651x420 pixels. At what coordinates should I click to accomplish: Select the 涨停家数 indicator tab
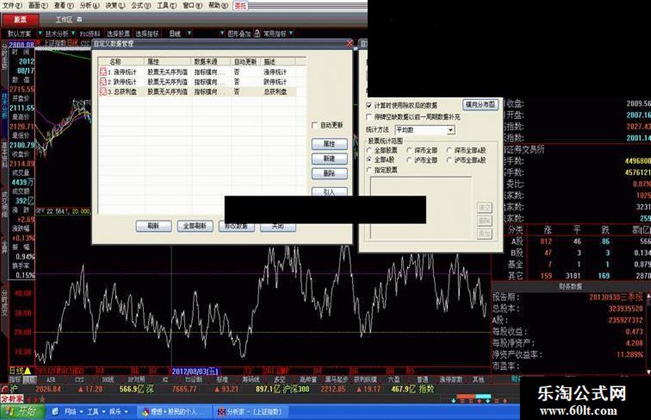[x=451, y=379]
